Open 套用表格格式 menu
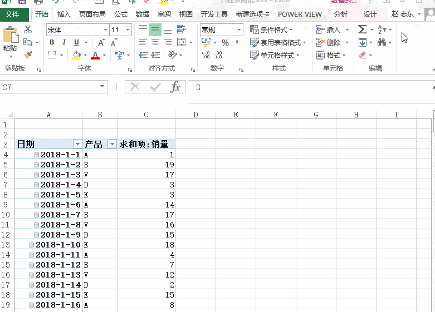This screenshot has height=312, width=435. point(278,42)
